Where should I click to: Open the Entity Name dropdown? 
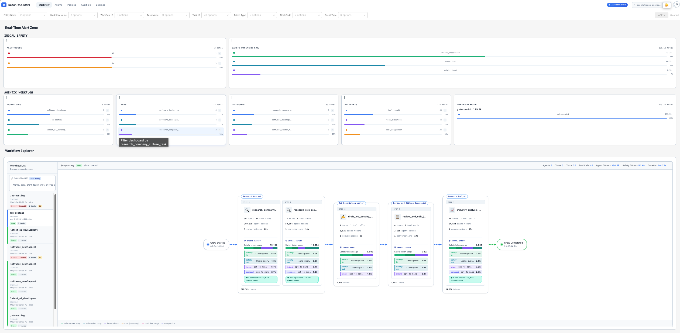[x=32, y=15]
